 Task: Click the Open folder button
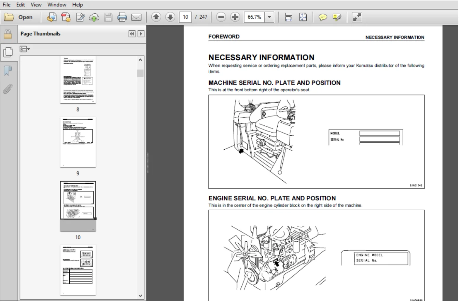pyautogui.click(x=18, y=17)
